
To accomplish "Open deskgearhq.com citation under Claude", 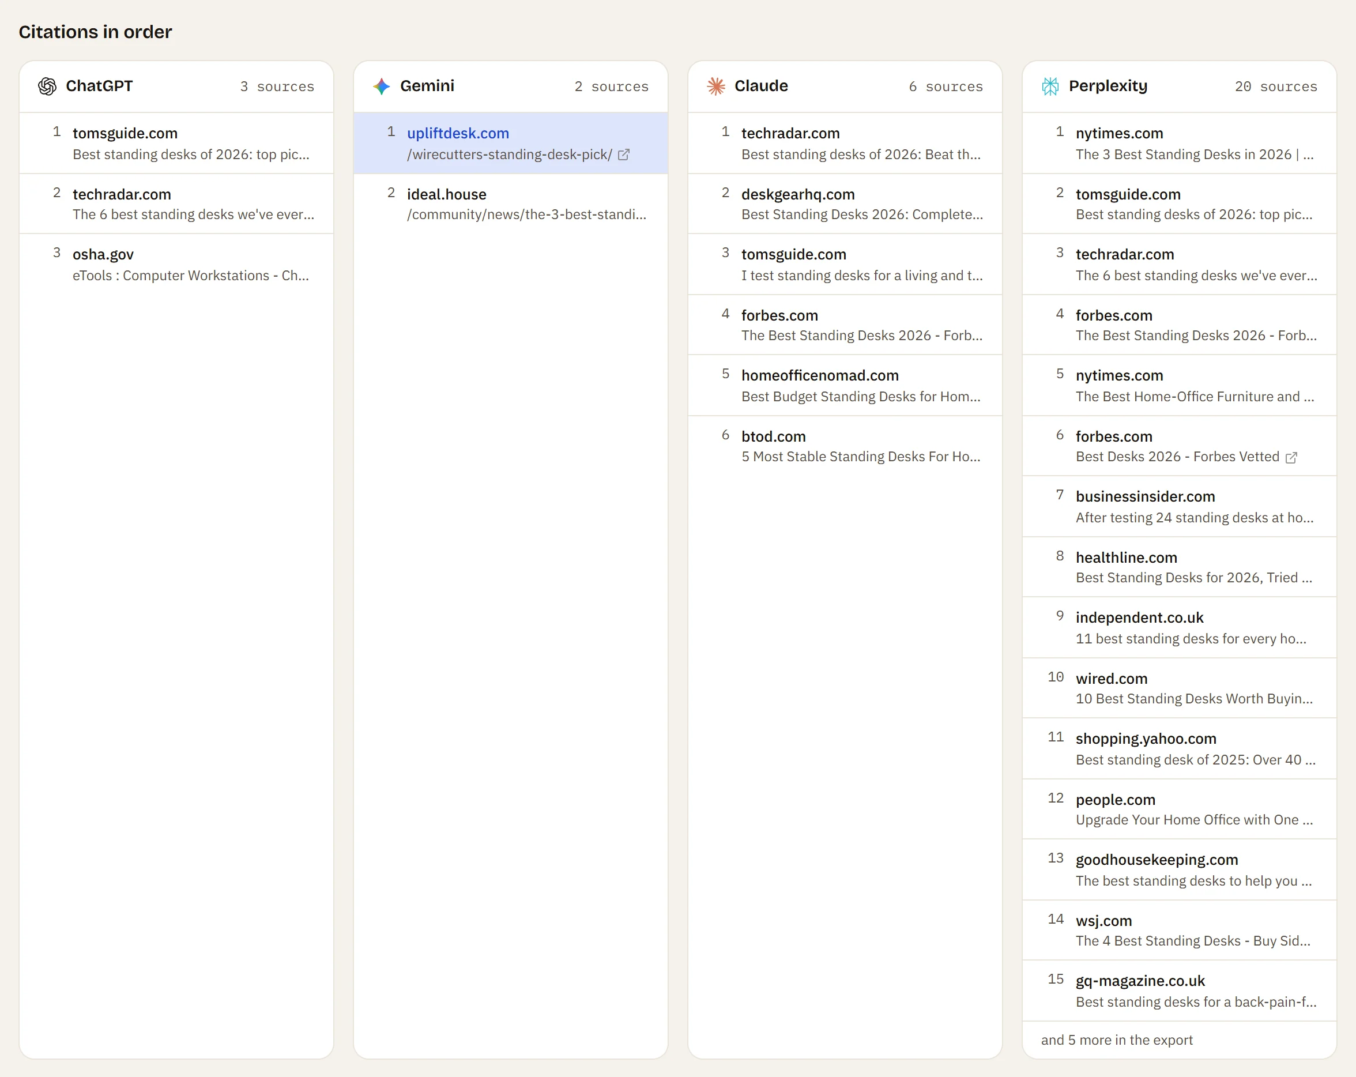I will click(845, 204).
